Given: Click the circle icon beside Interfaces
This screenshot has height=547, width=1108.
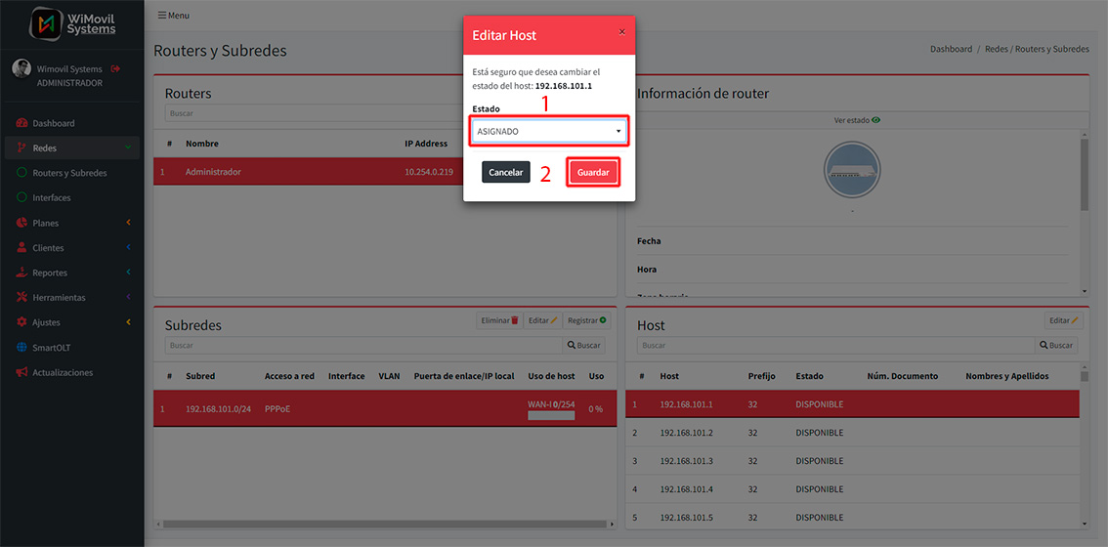Looking at the screenshot, I should click(21, 198).
